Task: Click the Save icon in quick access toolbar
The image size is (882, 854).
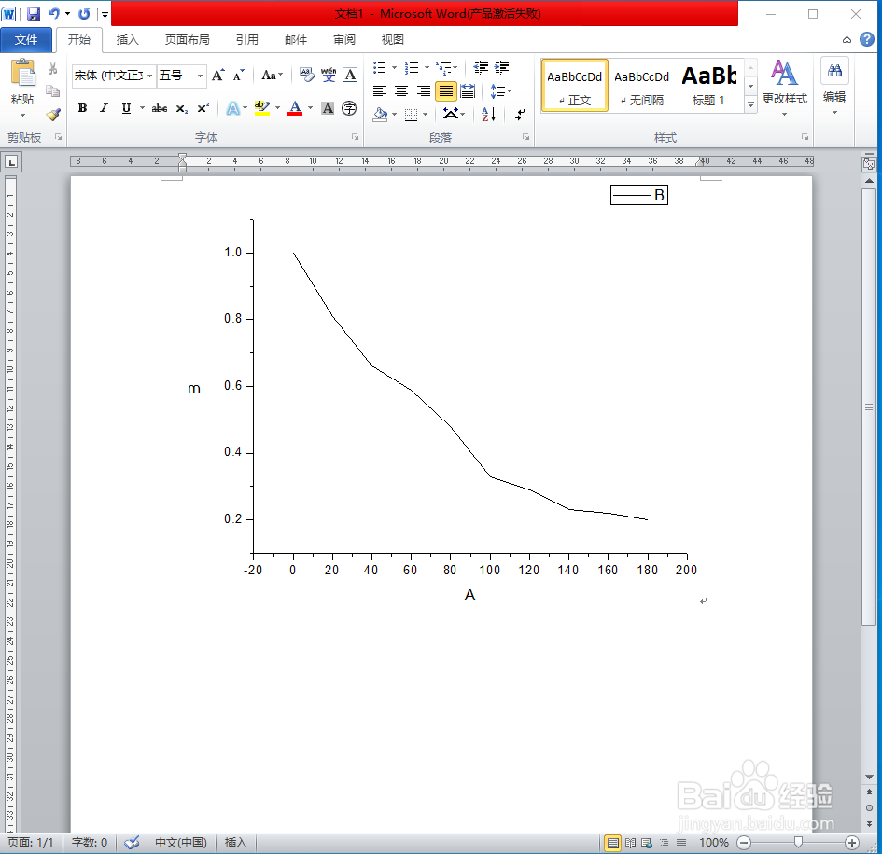Action: [34, 13]
